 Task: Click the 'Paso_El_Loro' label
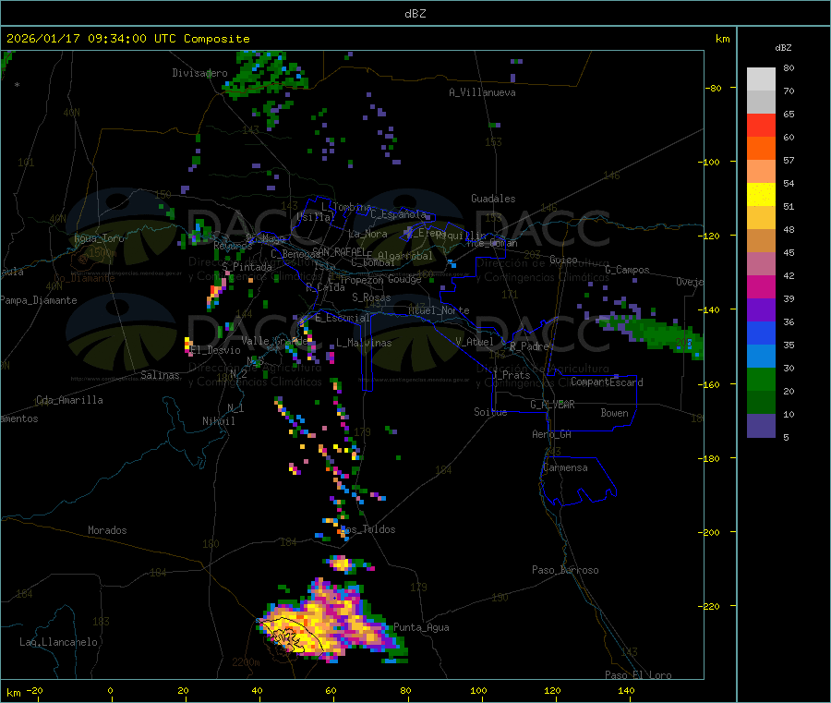[638, 675]
